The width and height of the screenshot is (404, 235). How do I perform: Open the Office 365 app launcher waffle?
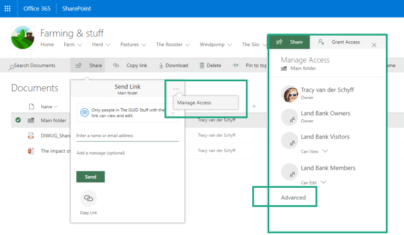9,9
